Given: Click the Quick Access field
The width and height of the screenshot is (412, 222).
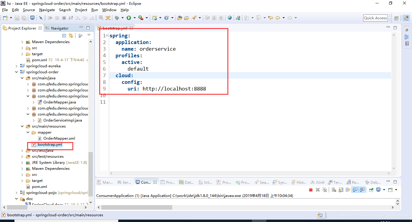Looking at the screenshot, I should (x=376, y=18).
